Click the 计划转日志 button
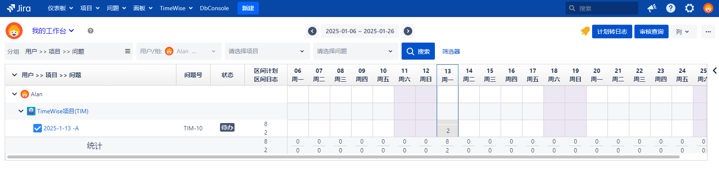 click(612, 32)
